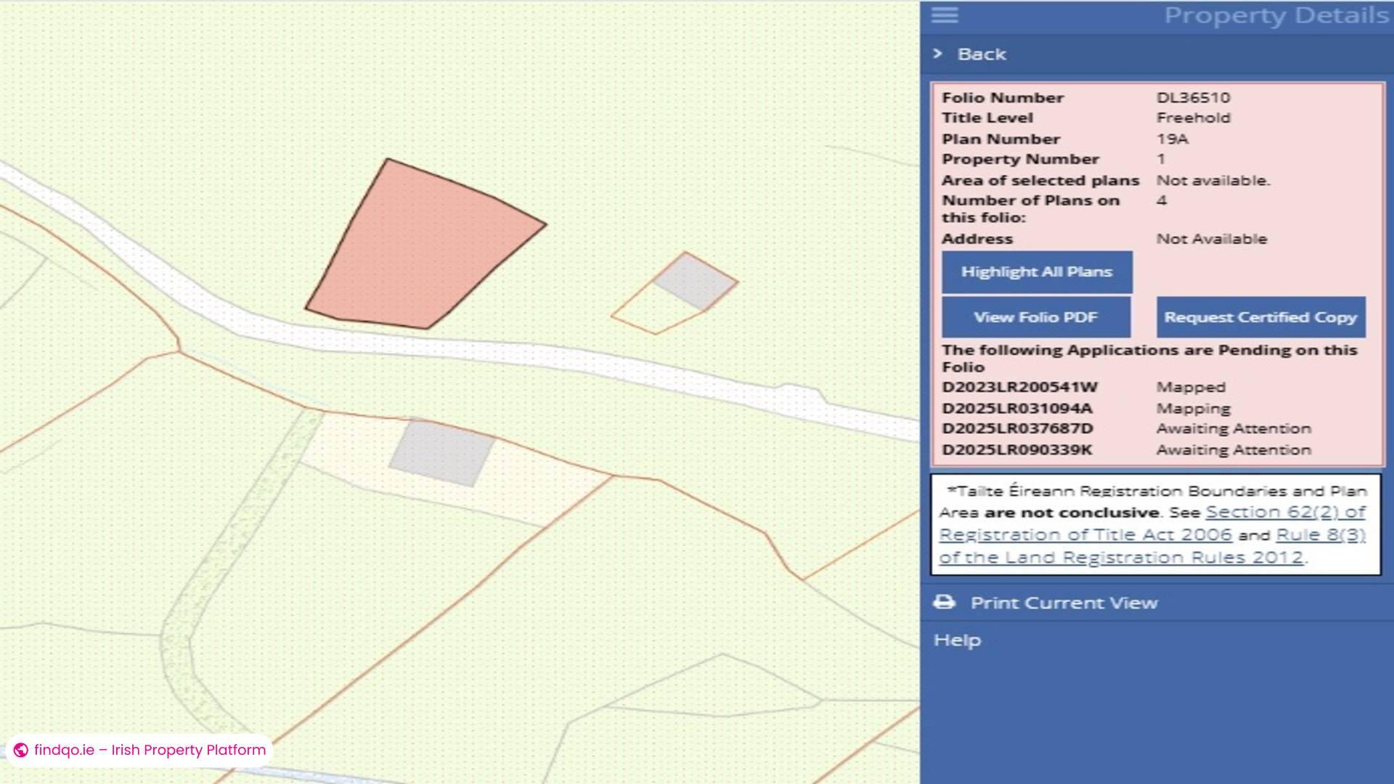
Task: Click the Folio Number value DL36510
Action: (x=1194, y=97)
